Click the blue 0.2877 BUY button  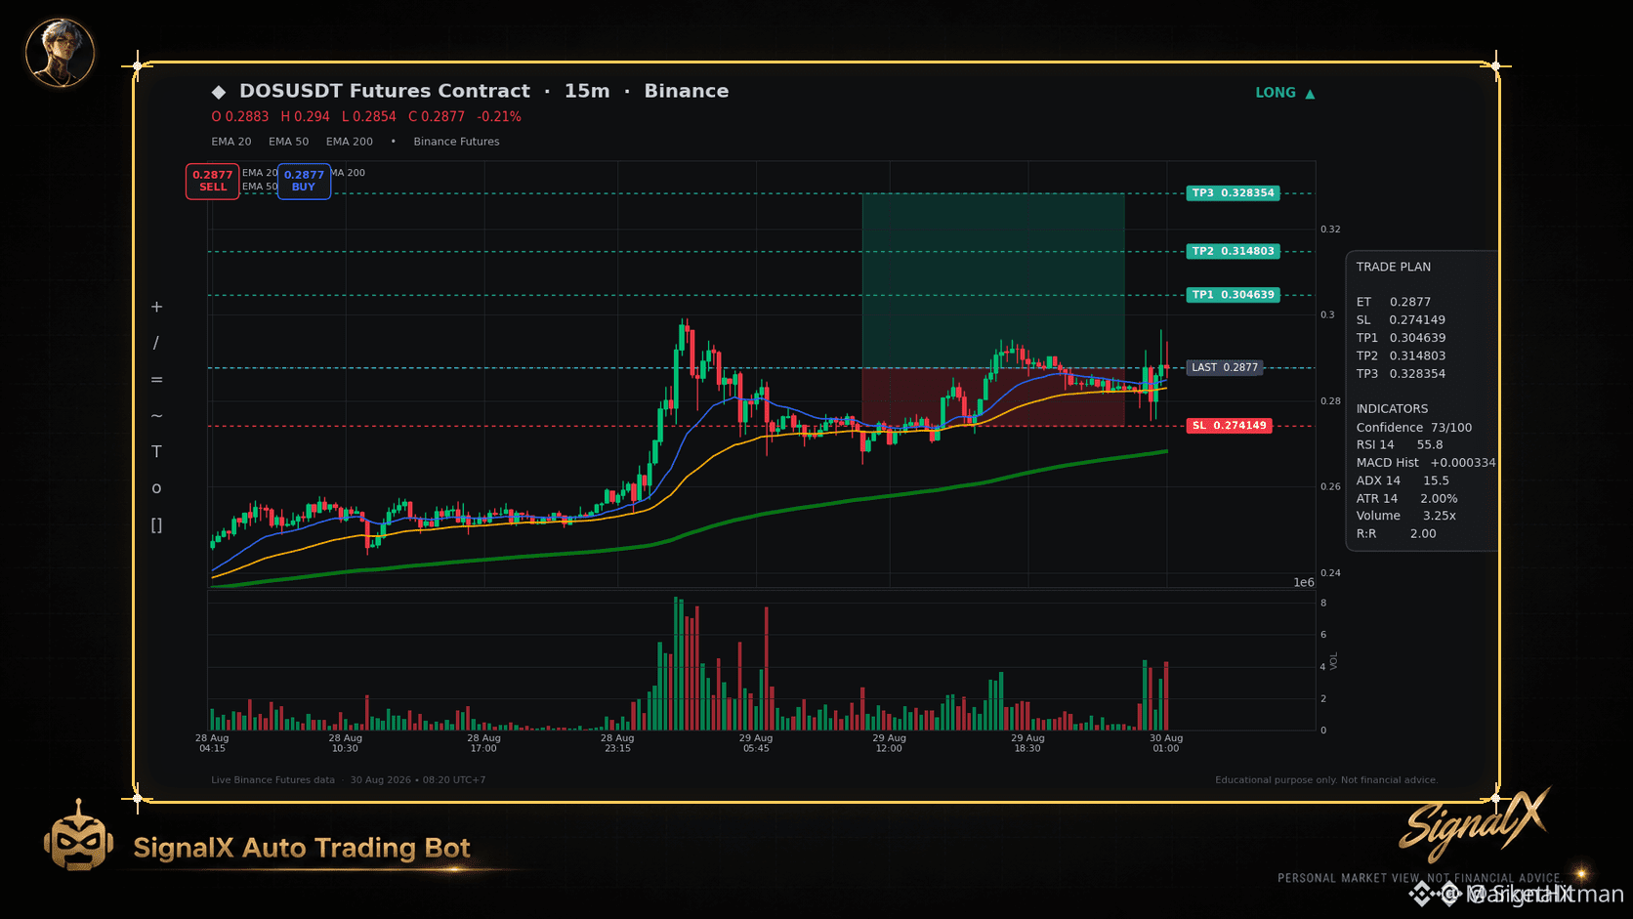(x=304, y=181)
